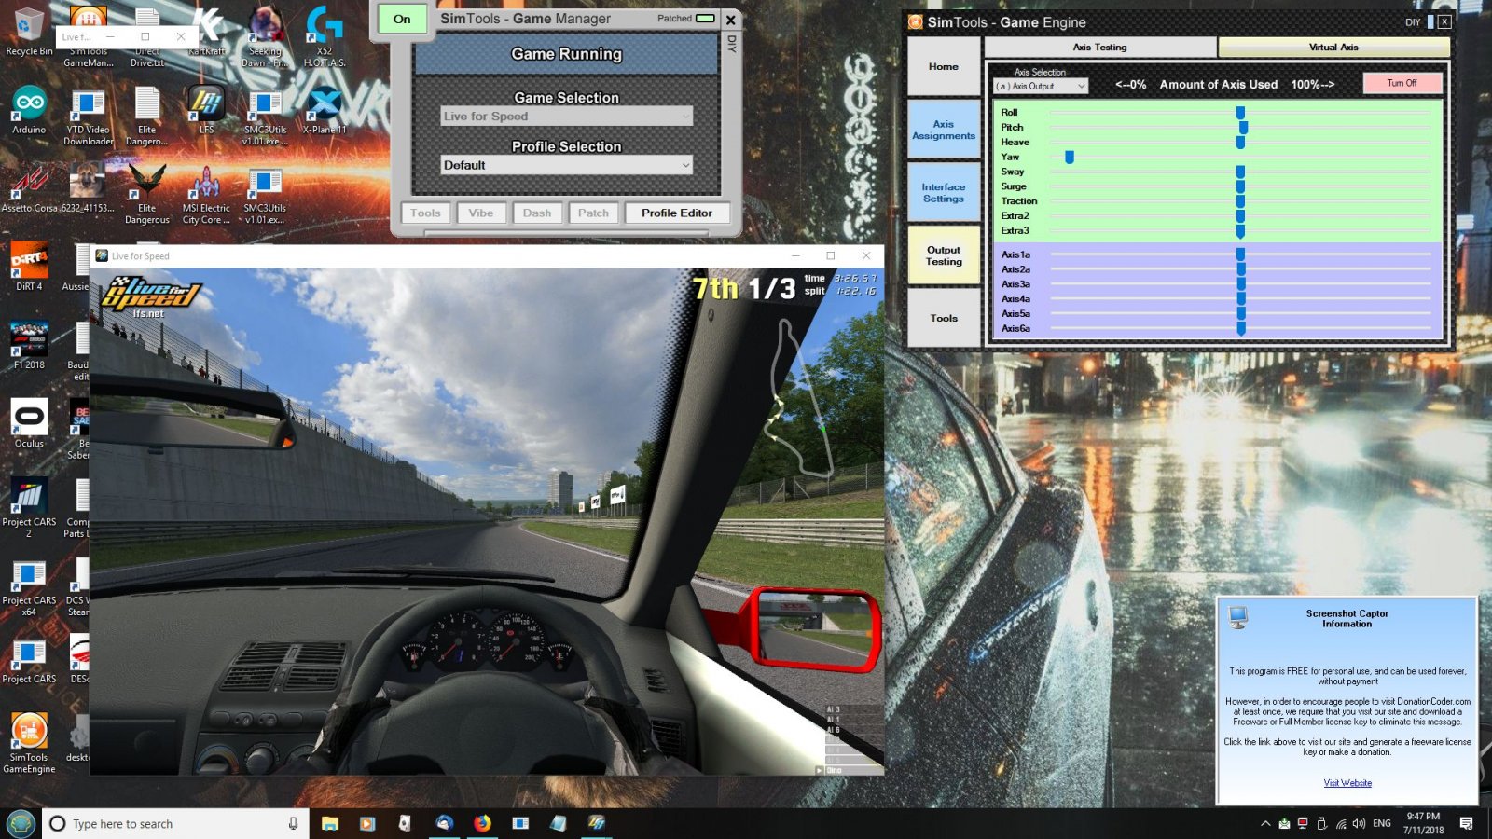Click the Surge axis slider handle
This screenshot has width=1492, height=839.
[x=1240, y=186]
